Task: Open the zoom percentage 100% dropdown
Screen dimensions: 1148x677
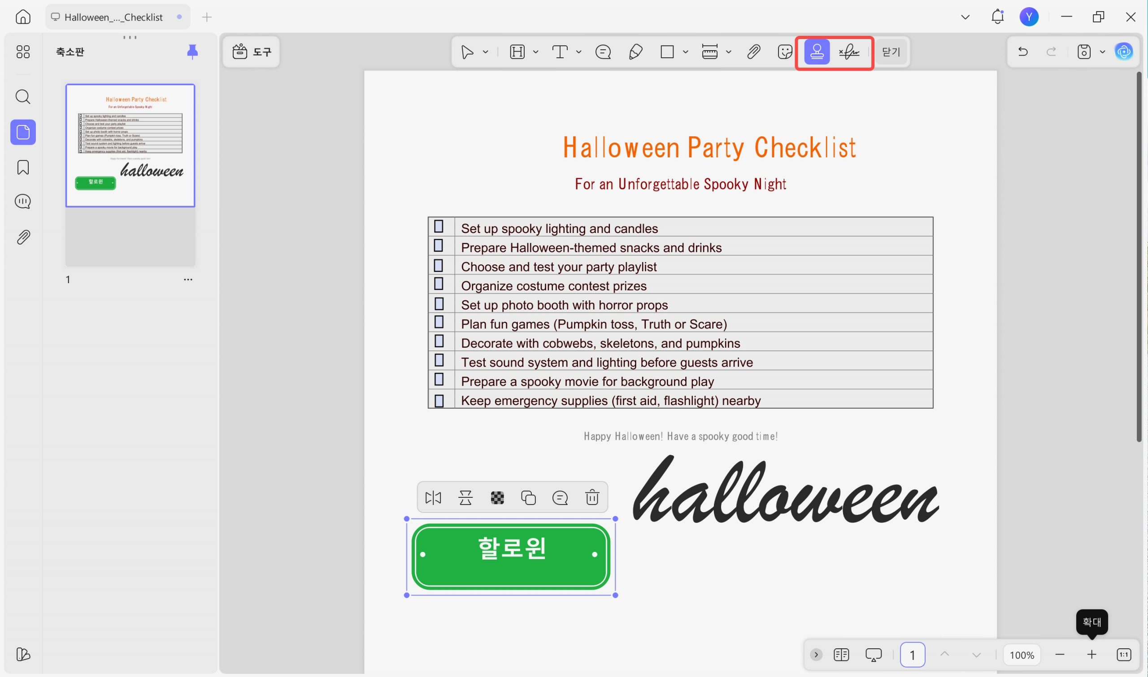Action: pyautogui.click(x=1022, y=655)
